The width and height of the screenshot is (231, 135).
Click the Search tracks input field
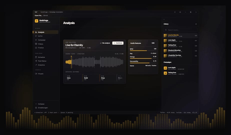tap(180, 30)
